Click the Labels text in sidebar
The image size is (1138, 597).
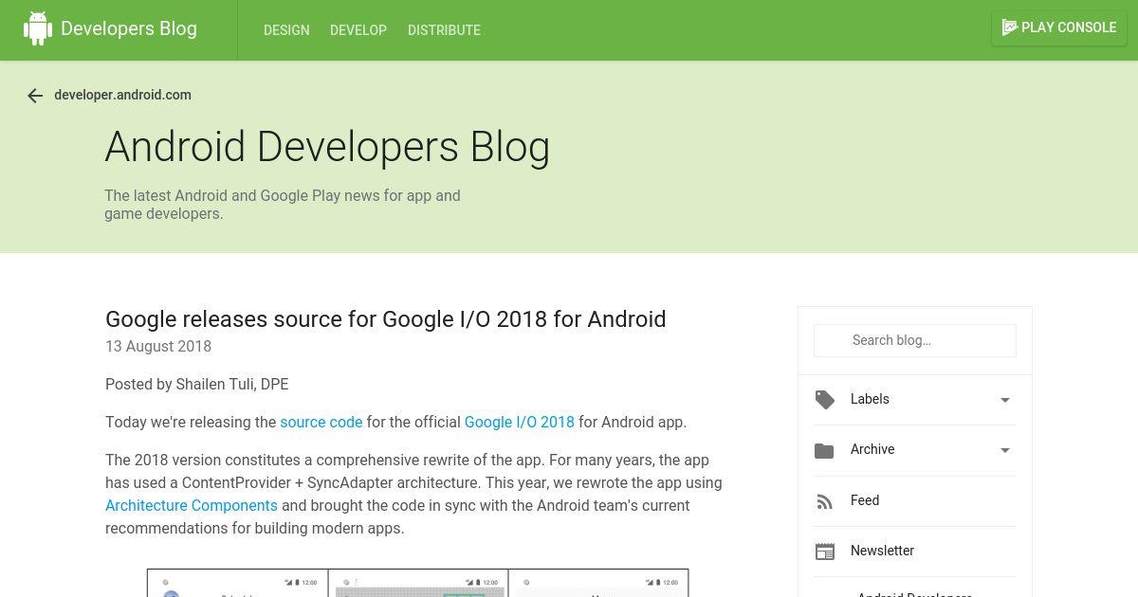click(870, 399)
